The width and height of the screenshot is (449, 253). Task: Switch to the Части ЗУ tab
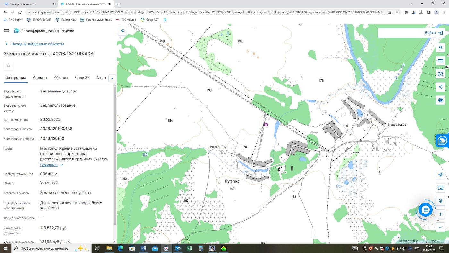(82, 78)
